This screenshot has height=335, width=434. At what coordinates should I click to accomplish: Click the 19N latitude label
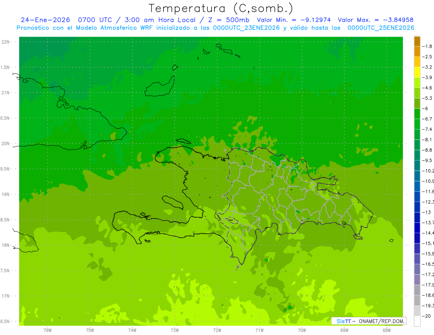pos(5,194)
